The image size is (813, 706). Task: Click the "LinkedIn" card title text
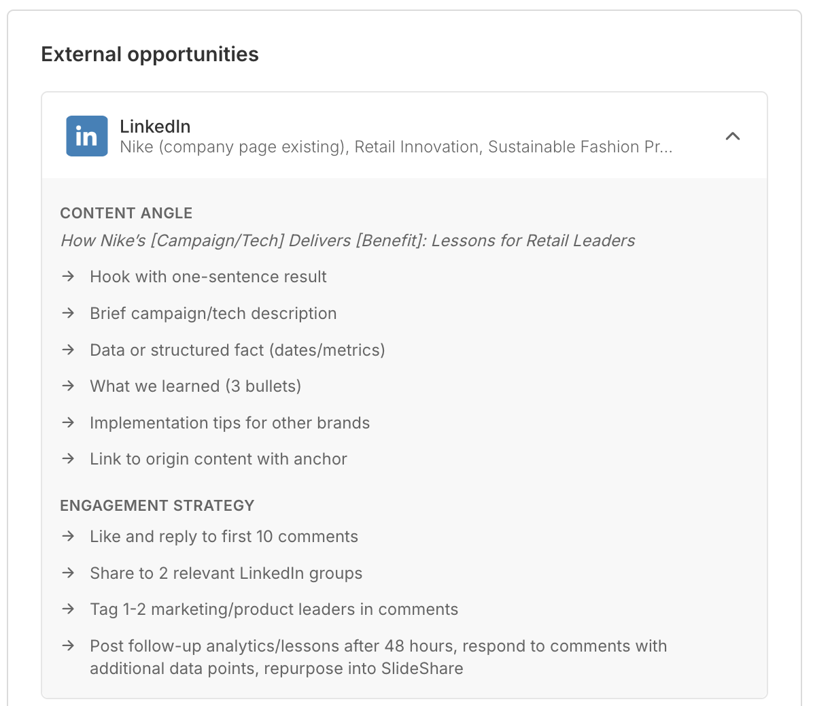[155, 127]
